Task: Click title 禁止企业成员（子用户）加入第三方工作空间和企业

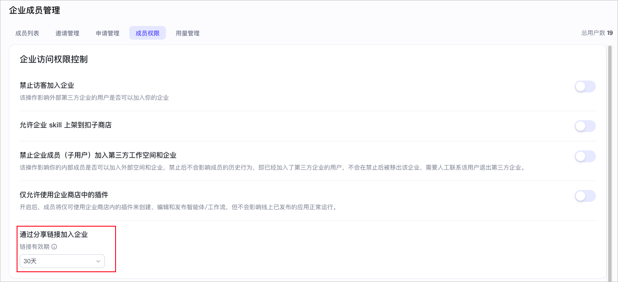Action: 98,155
